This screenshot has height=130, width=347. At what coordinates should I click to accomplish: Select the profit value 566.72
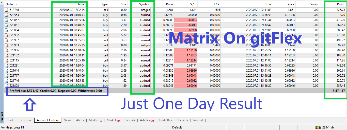click(341, 76)
